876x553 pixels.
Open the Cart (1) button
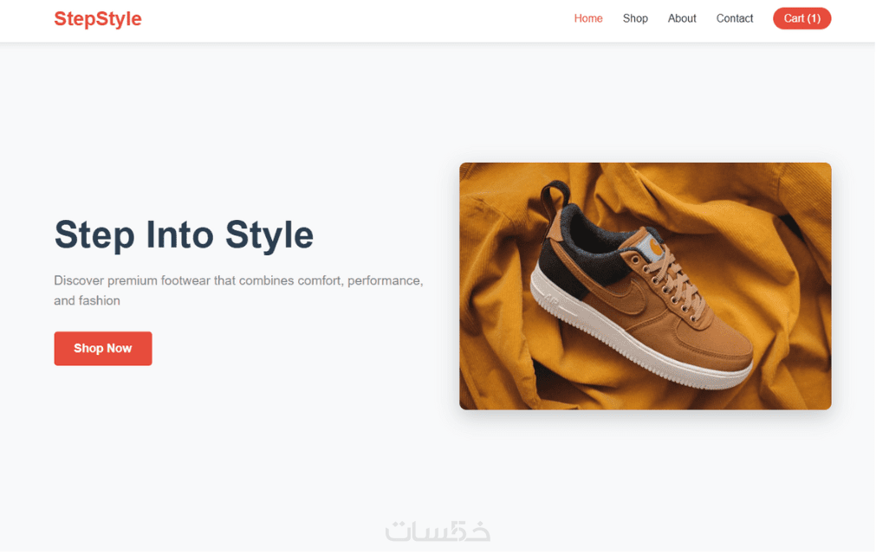point(802,18)
